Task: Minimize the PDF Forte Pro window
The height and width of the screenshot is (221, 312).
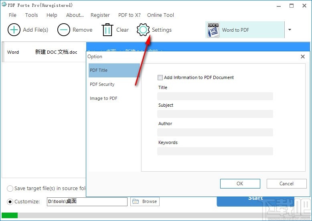Action: (x=279, y=6)
